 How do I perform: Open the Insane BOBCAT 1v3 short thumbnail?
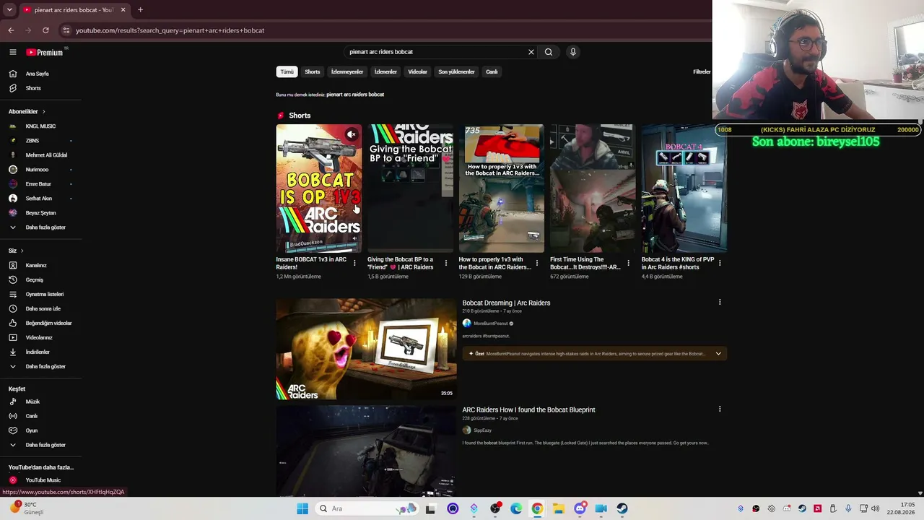[318, 188]
